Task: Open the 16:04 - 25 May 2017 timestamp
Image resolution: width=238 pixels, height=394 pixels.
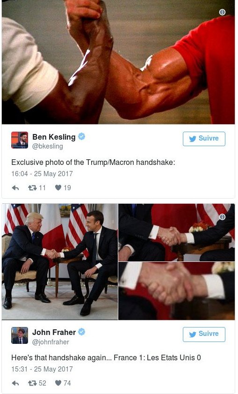Action: [x=42, y=174]
